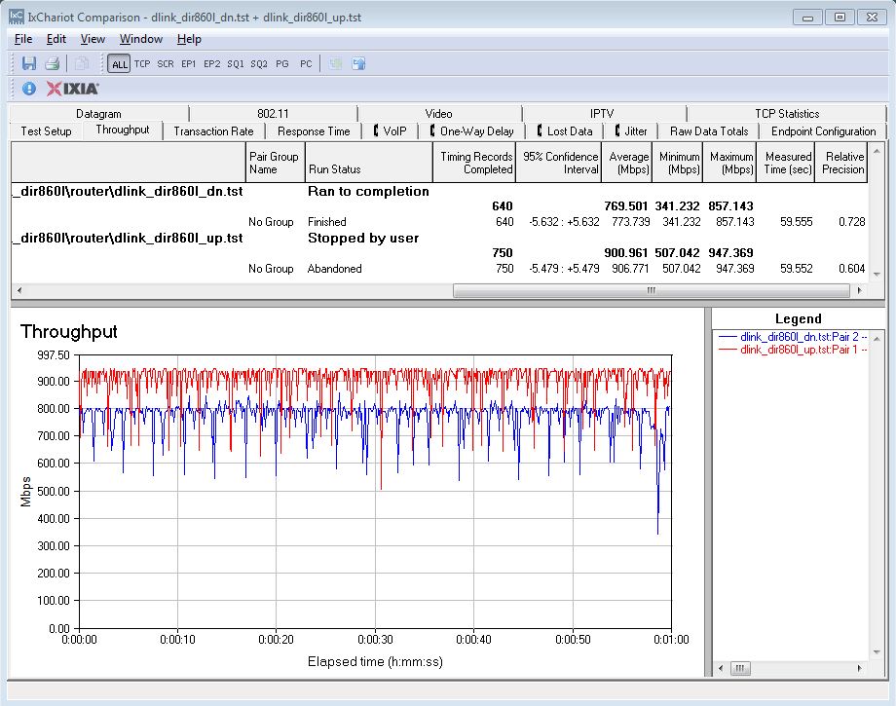Toggle the PC filter button
The height and width of the screenshot is (706, 896).
pos(306,64)
